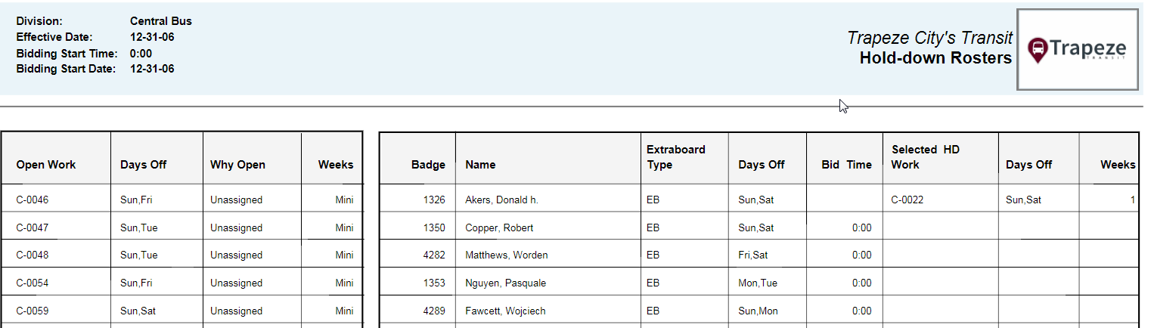
Task: Click the Open Work column header
Action: [x=46, y=165]
